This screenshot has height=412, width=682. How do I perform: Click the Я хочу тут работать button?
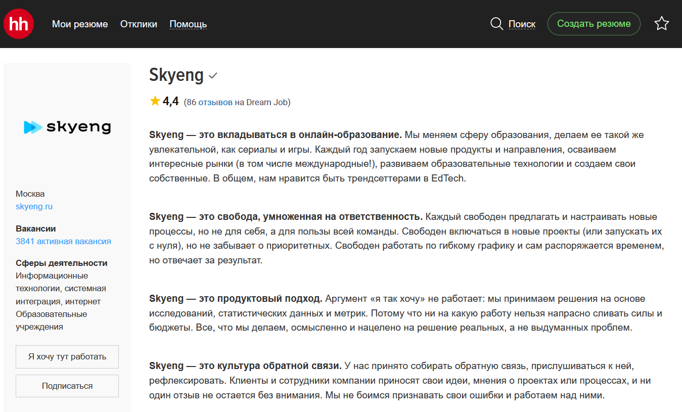click(67, 356)
